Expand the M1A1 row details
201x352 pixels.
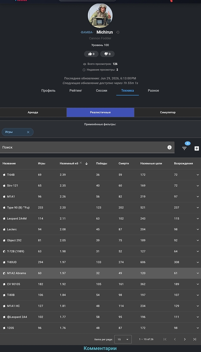pos(198,197)
